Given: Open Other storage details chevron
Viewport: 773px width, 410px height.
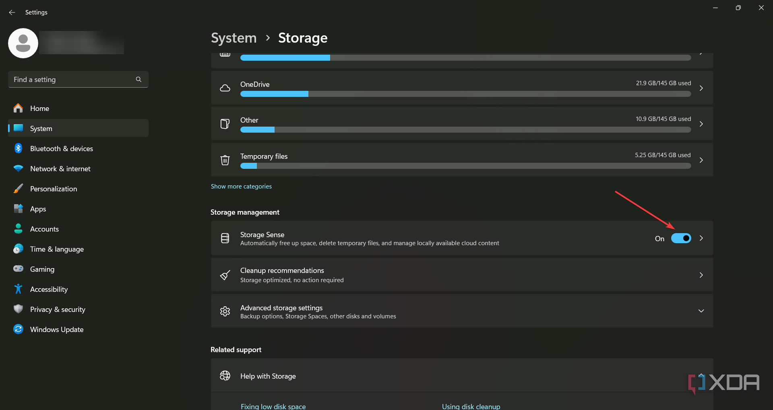Looking at the screenshot, I should click(x=701, y=124).
